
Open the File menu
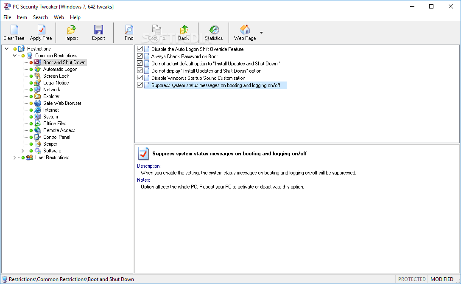[7, 17]
